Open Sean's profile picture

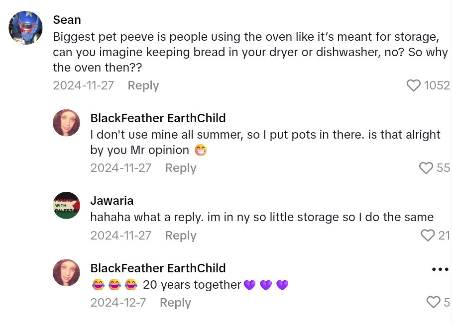[x=25, y=28]
